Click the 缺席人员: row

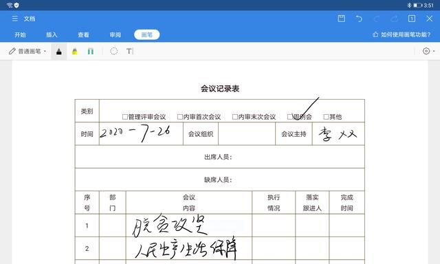point(220,179)
